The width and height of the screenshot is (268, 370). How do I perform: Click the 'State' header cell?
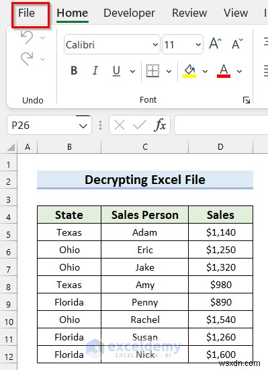tap(69, 215)
